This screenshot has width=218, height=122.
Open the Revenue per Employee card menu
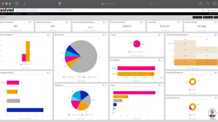(x=143, y=22)
